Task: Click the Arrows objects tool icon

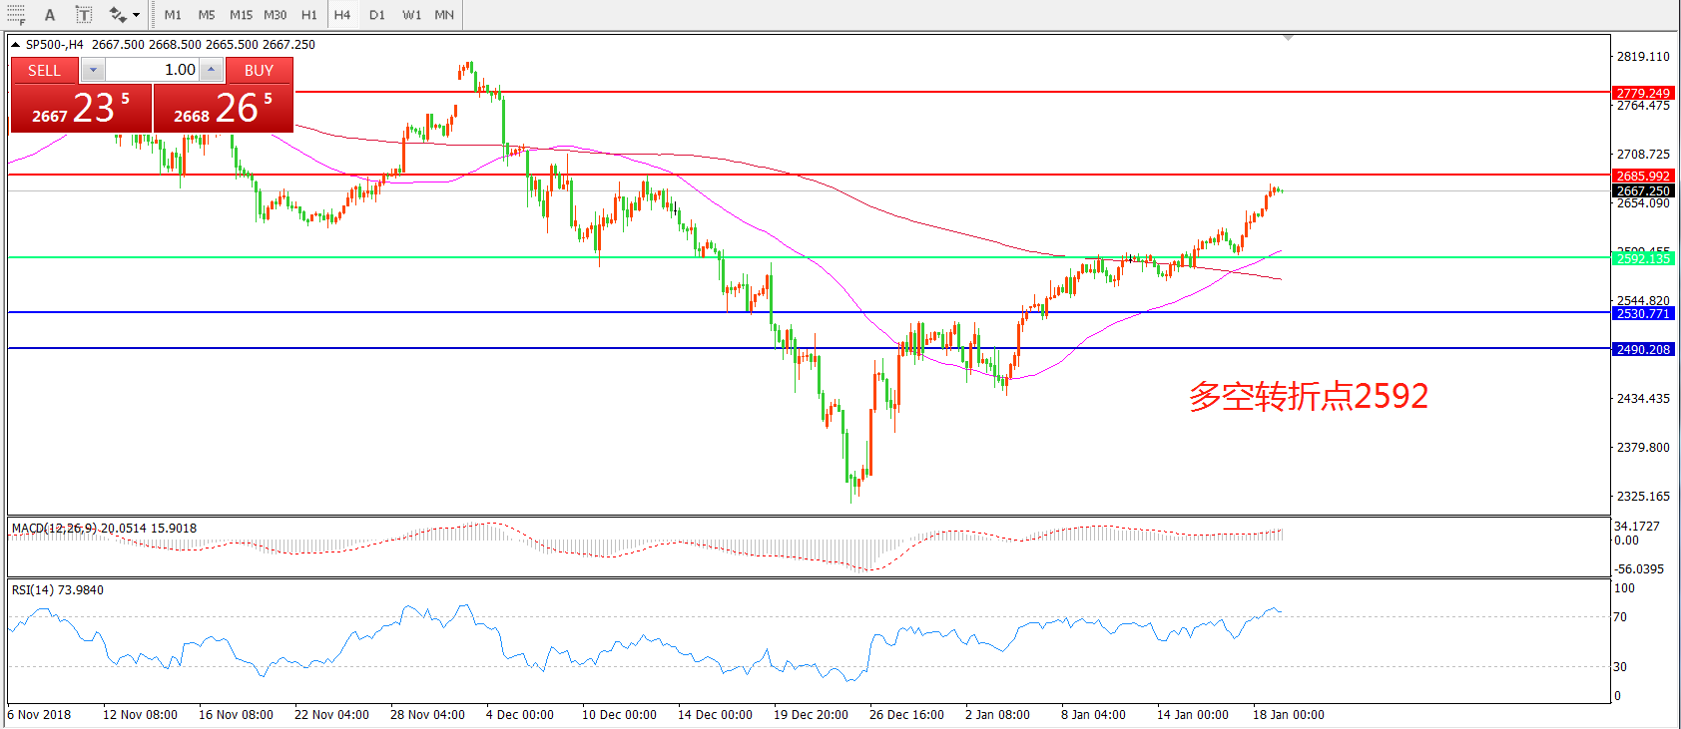Action: pos(118,15)
